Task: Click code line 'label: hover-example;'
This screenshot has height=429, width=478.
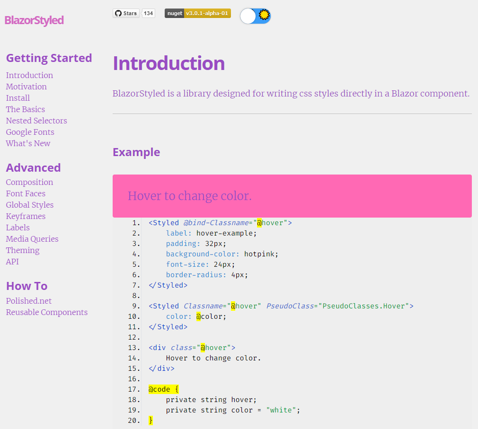Action: [212, 233]
